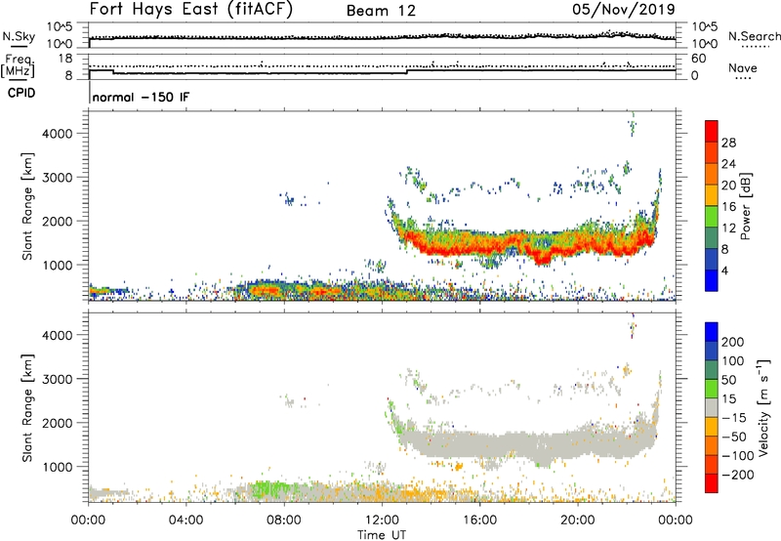Click the green segment of velocity colorbar

tap(712, 389)
